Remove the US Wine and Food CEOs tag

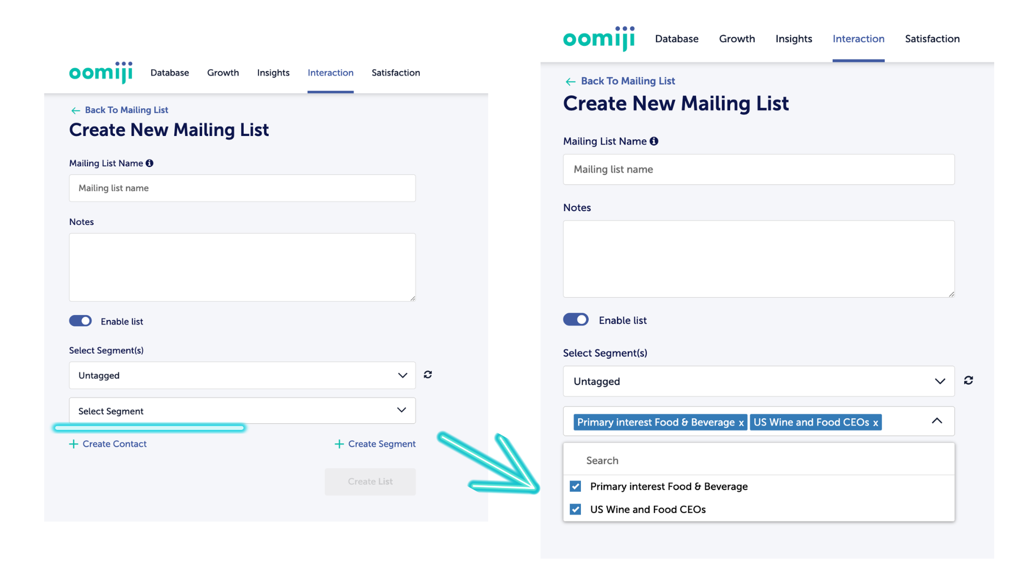click(x=875, y=423)
